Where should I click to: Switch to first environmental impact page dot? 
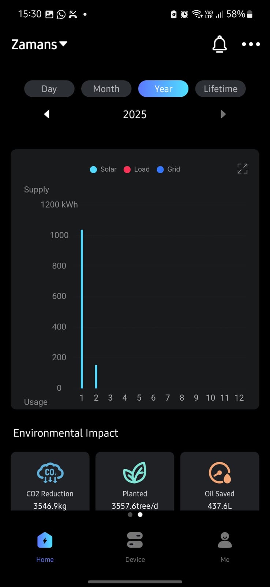coord(130,515)
